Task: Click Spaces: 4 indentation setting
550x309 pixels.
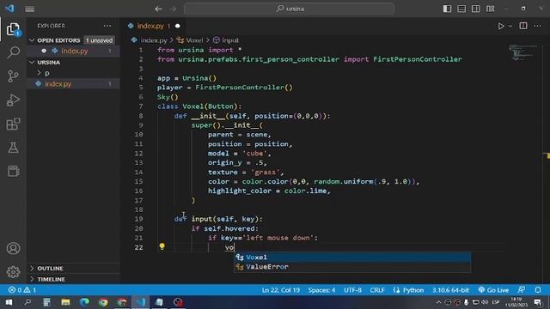Action: tap(321, 290)
